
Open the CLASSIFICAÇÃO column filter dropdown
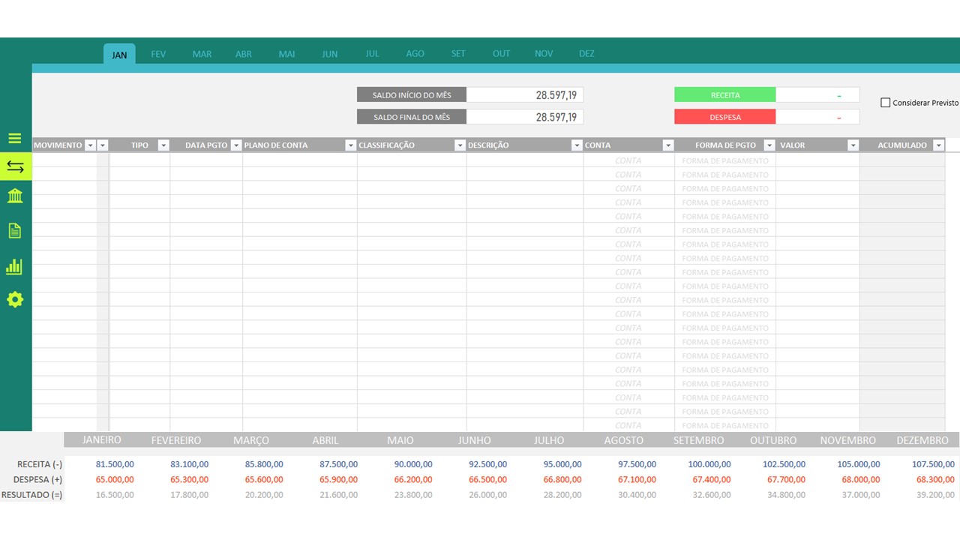coord(460,145)
